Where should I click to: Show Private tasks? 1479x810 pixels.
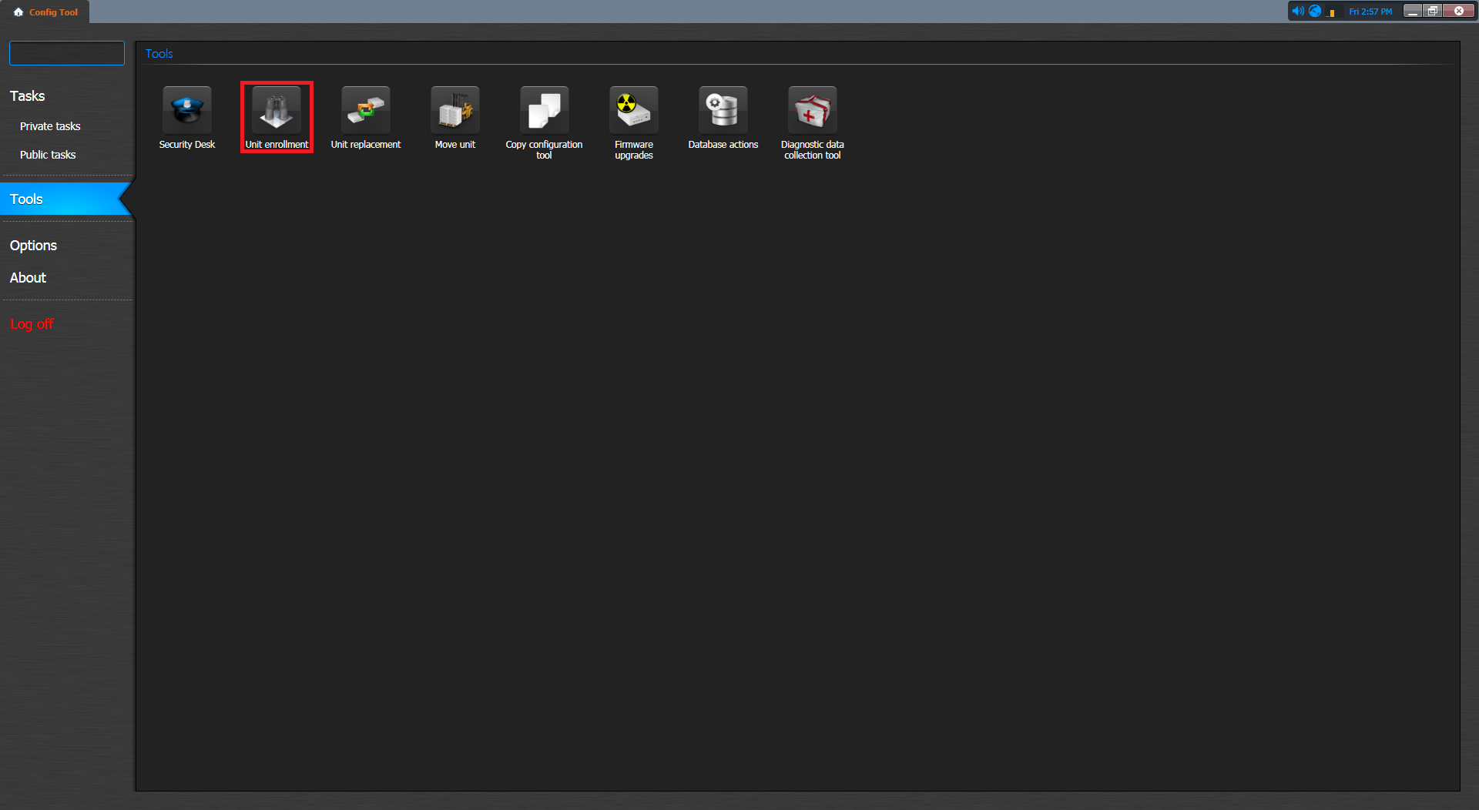[50, 126]
